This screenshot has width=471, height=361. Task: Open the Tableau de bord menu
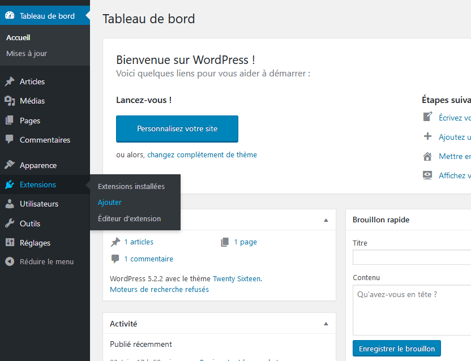[x=45, y=16]
